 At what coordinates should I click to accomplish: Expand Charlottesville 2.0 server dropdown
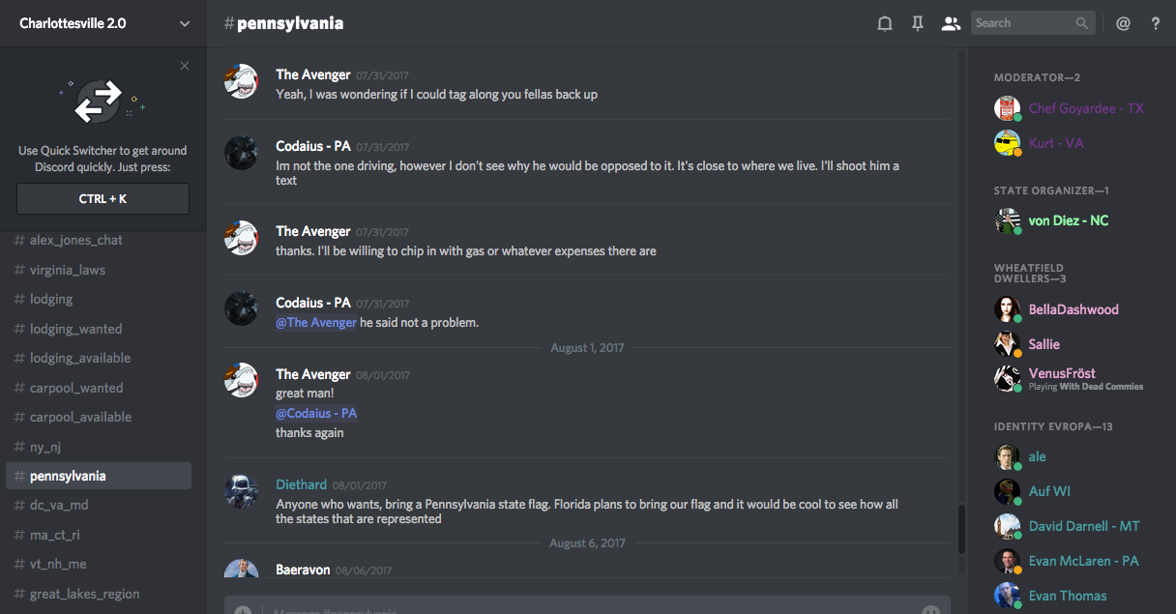click(185, 23)
